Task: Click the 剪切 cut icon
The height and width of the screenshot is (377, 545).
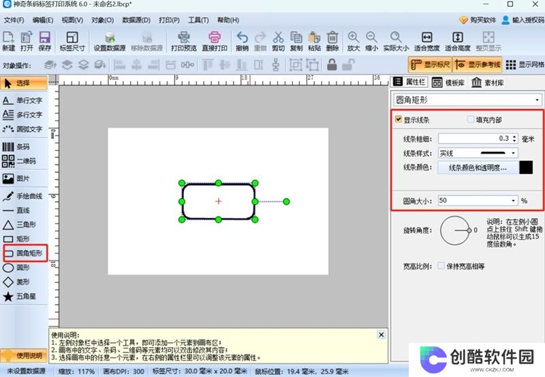Action: (x=278, y=41)
